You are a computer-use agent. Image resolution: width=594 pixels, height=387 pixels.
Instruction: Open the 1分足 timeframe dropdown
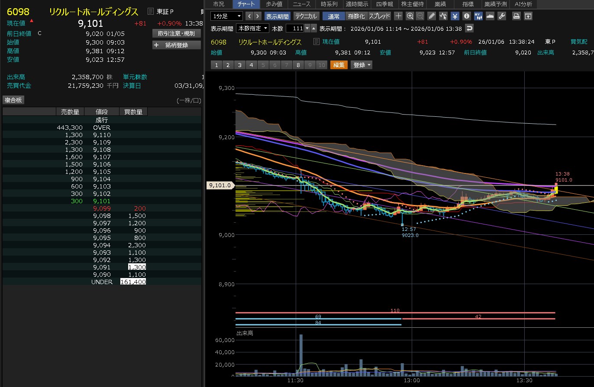[226, 16]
